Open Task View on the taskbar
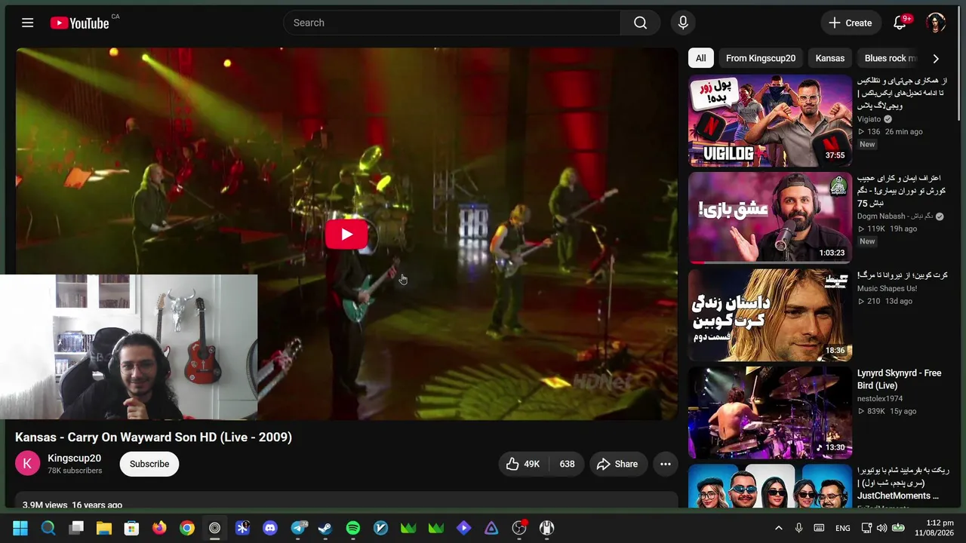This screenshot has height=543, width=966. click(x=76, y=528)
